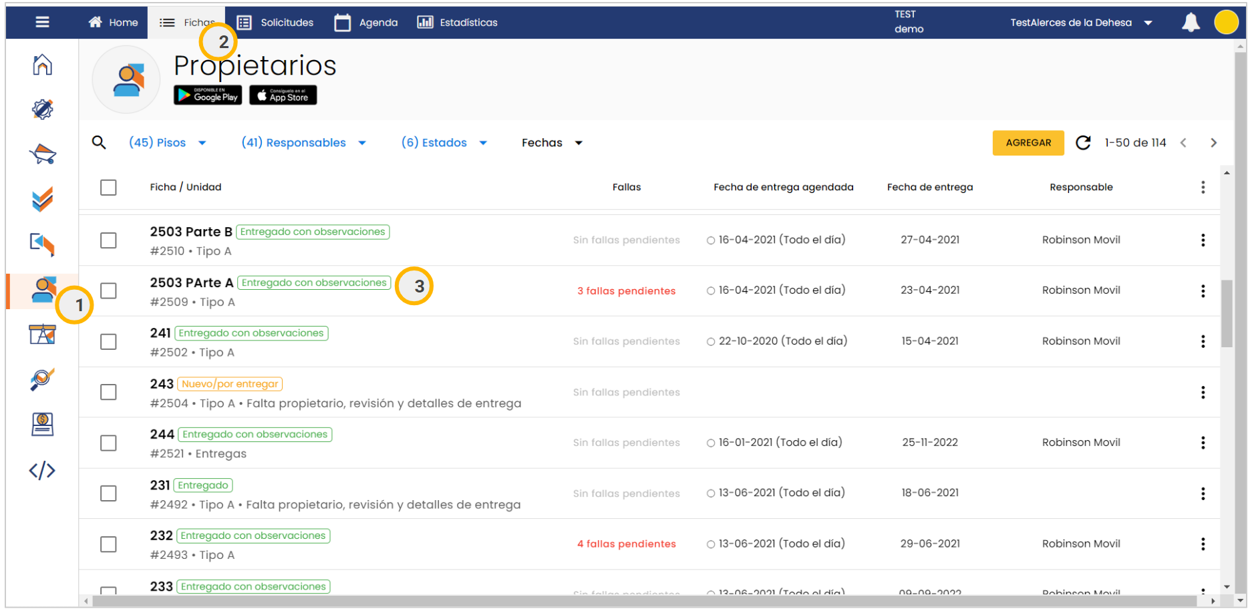Open the code brackets icon in sidebar

pyautogui.click(x=42, y=471)
